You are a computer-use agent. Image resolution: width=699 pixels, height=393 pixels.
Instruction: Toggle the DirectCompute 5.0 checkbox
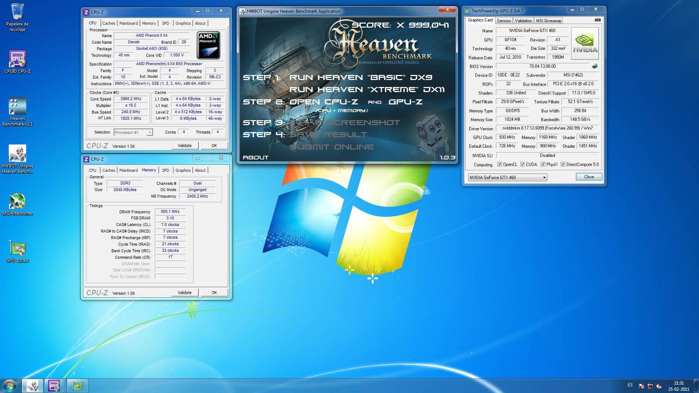point(563,164)
